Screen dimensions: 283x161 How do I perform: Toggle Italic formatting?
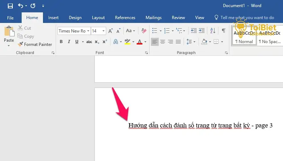pyautogui.click(x=69, y=42)
